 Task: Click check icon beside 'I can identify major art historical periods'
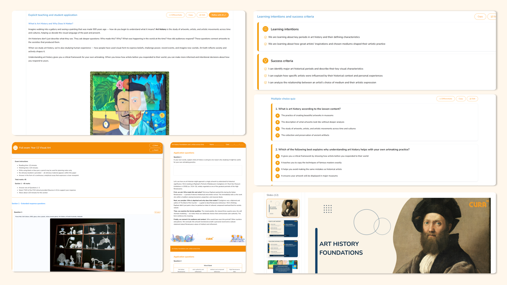coord(265,69)
